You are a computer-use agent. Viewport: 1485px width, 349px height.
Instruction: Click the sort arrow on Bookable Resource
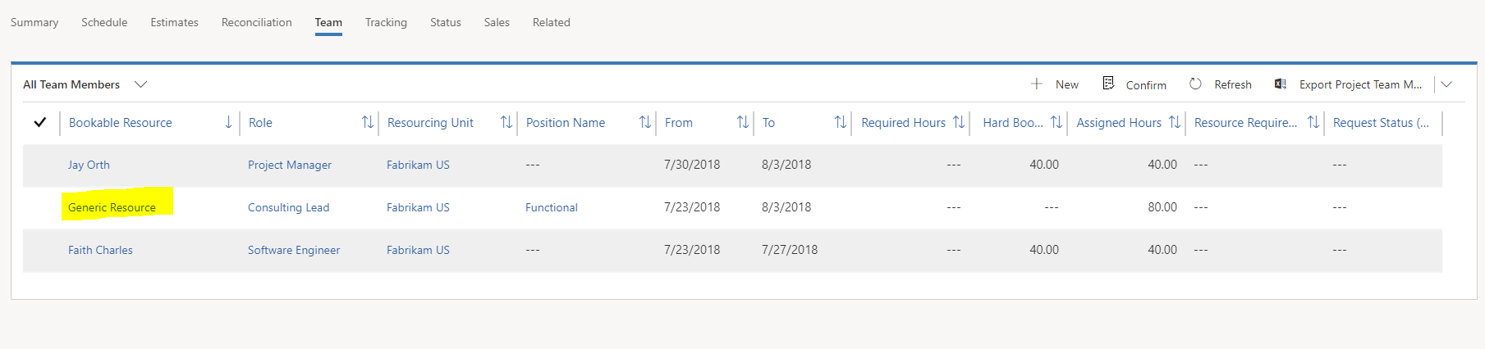[228, 123]
